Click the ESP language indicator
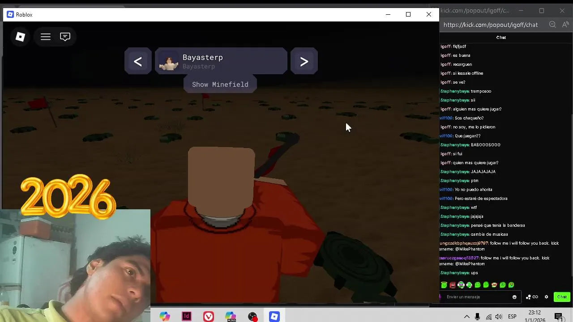Viewport: 573px width, 322px height. pos(512,317)
